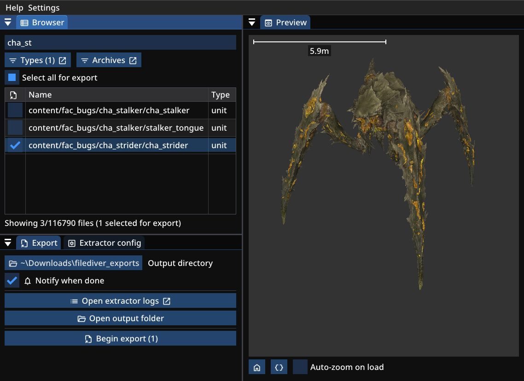Collapse the Preview panel triangle
The width and height of the screenshot is (524, 381).
[x=252, y=23]
